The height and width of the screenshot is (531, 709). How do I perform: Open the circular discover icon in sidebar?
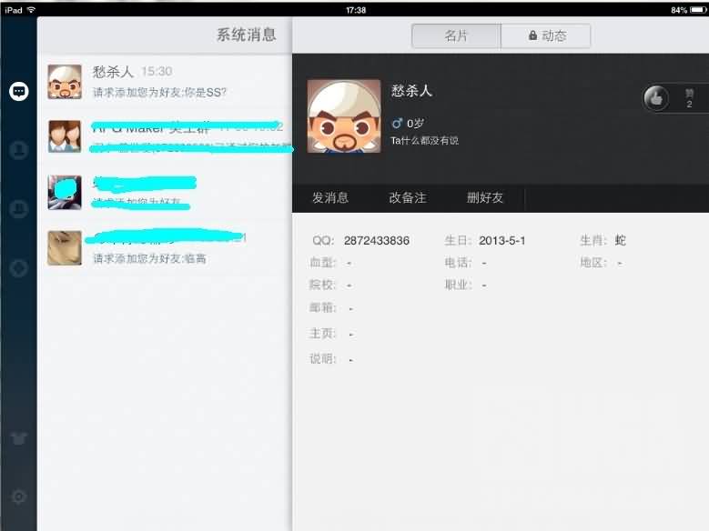[18, 268]
